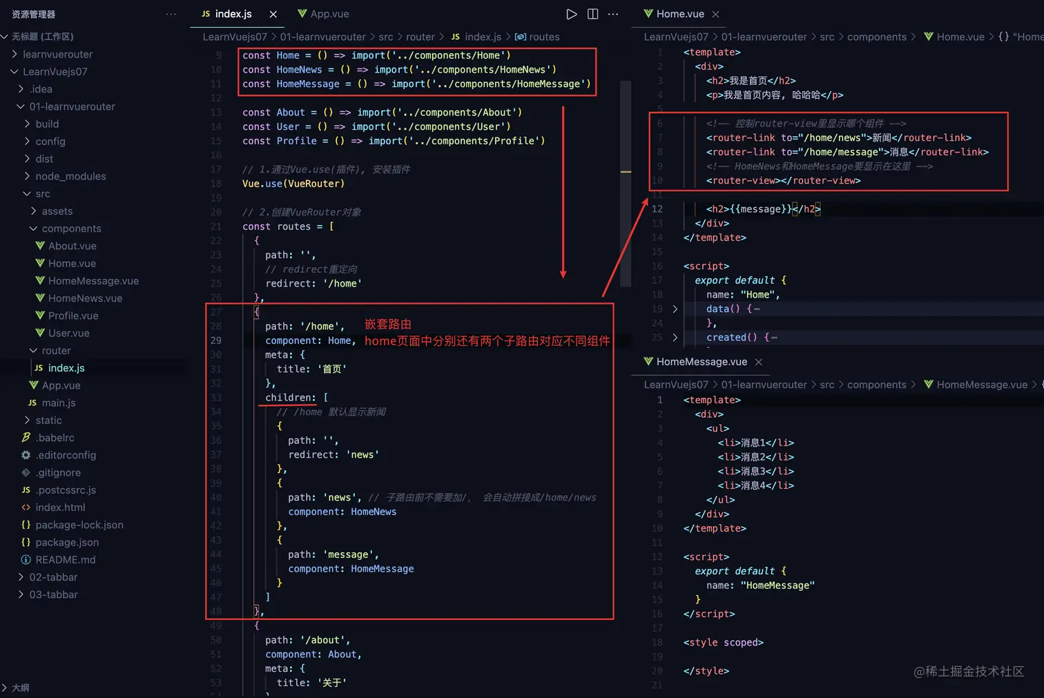Open explorer panel more actions ellipsis
Image resolution: width=1044 pixels, height=698 pixels.
[171, 14]
